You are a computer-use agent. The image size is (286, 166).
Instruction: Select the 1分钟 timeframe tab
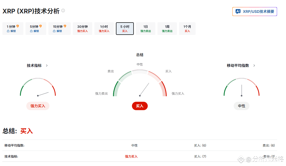[13, 29]
